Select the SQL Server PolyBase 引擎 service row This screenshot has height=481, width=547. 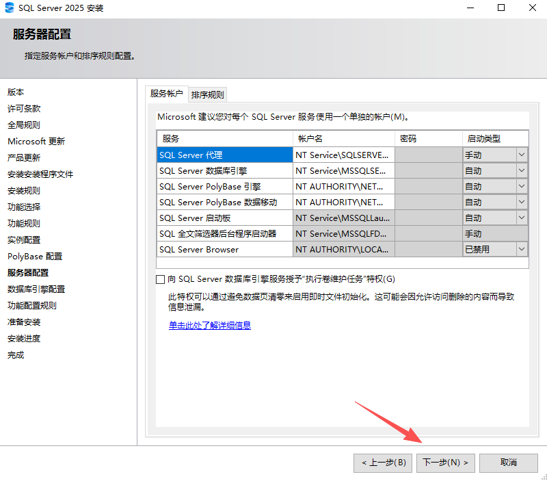[226, 186]
